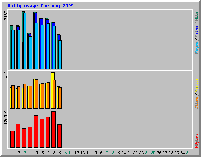Click green day 4 axis label
Screen dimensions: 201x157
(31, 153)
